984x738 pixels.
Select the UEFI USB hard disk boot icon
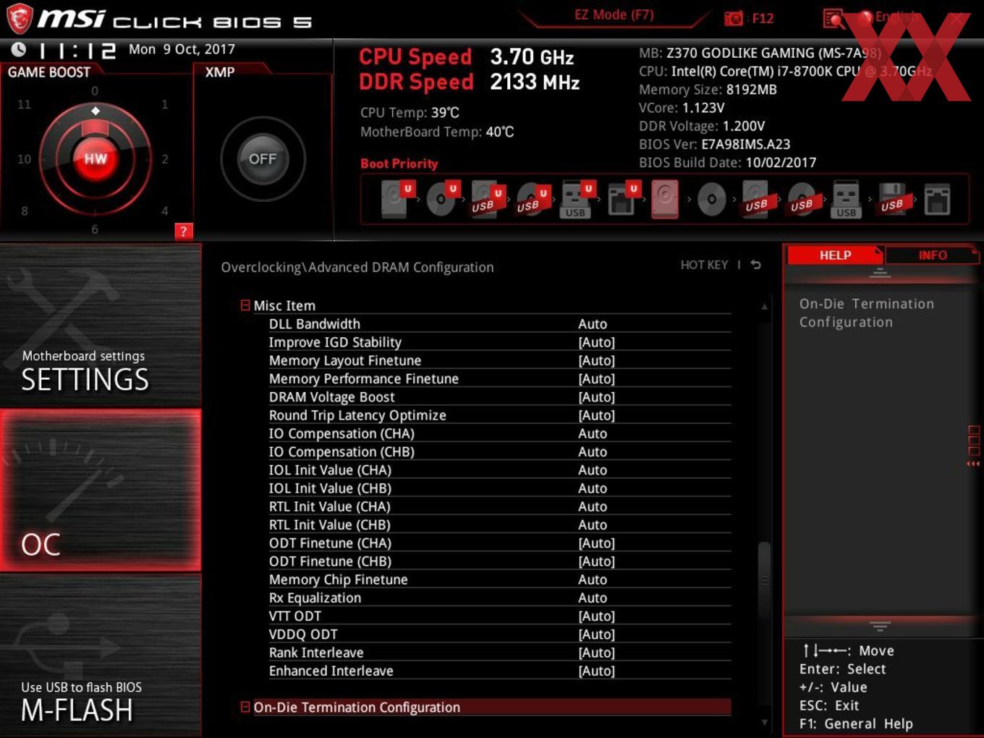tap(487, 199)
